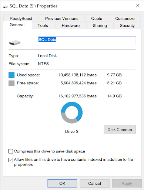Select the Quota tab
This screenshot has height=190, width=144.
(97, 19)
